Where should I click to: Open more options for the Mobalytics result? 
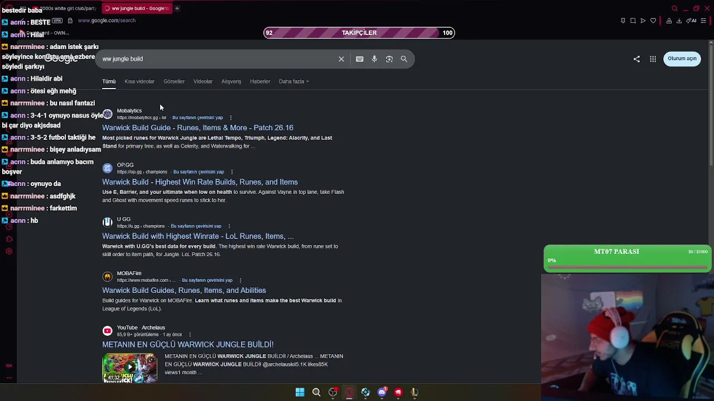231,118
